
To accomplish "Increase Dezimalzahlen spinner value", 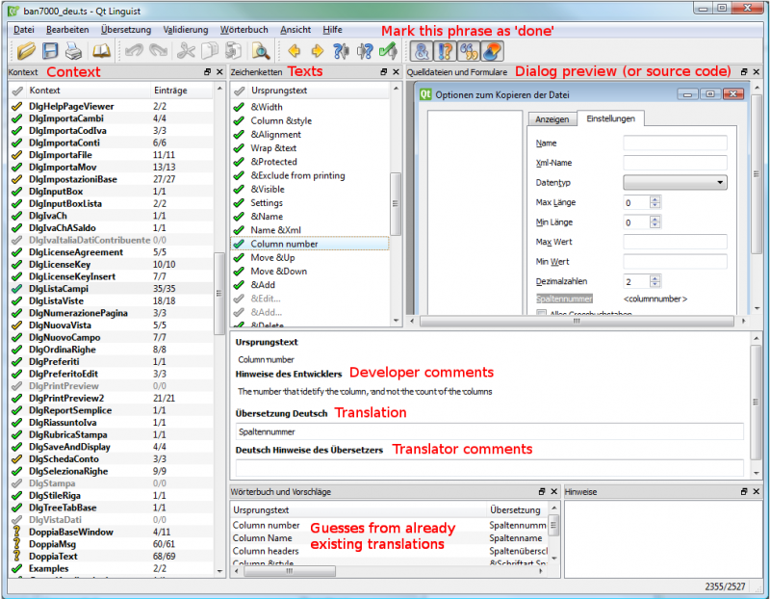I will (x=655, y=277).
